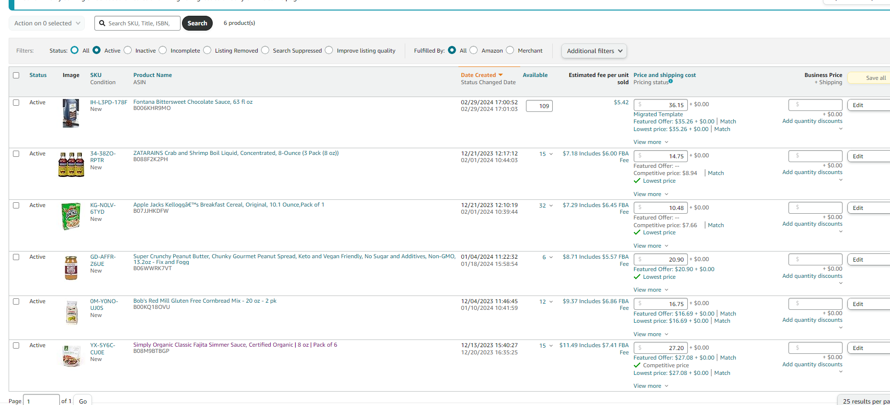Select the Inactive status filter
The width and height of the screenshot is (890, 405).
tap(128, 50)
